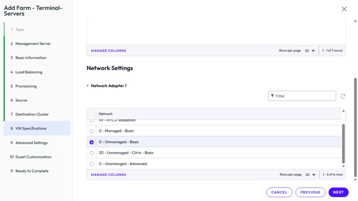Click into the Filter input field
This screenshot has height=201, width=358.
click(304, 96)
